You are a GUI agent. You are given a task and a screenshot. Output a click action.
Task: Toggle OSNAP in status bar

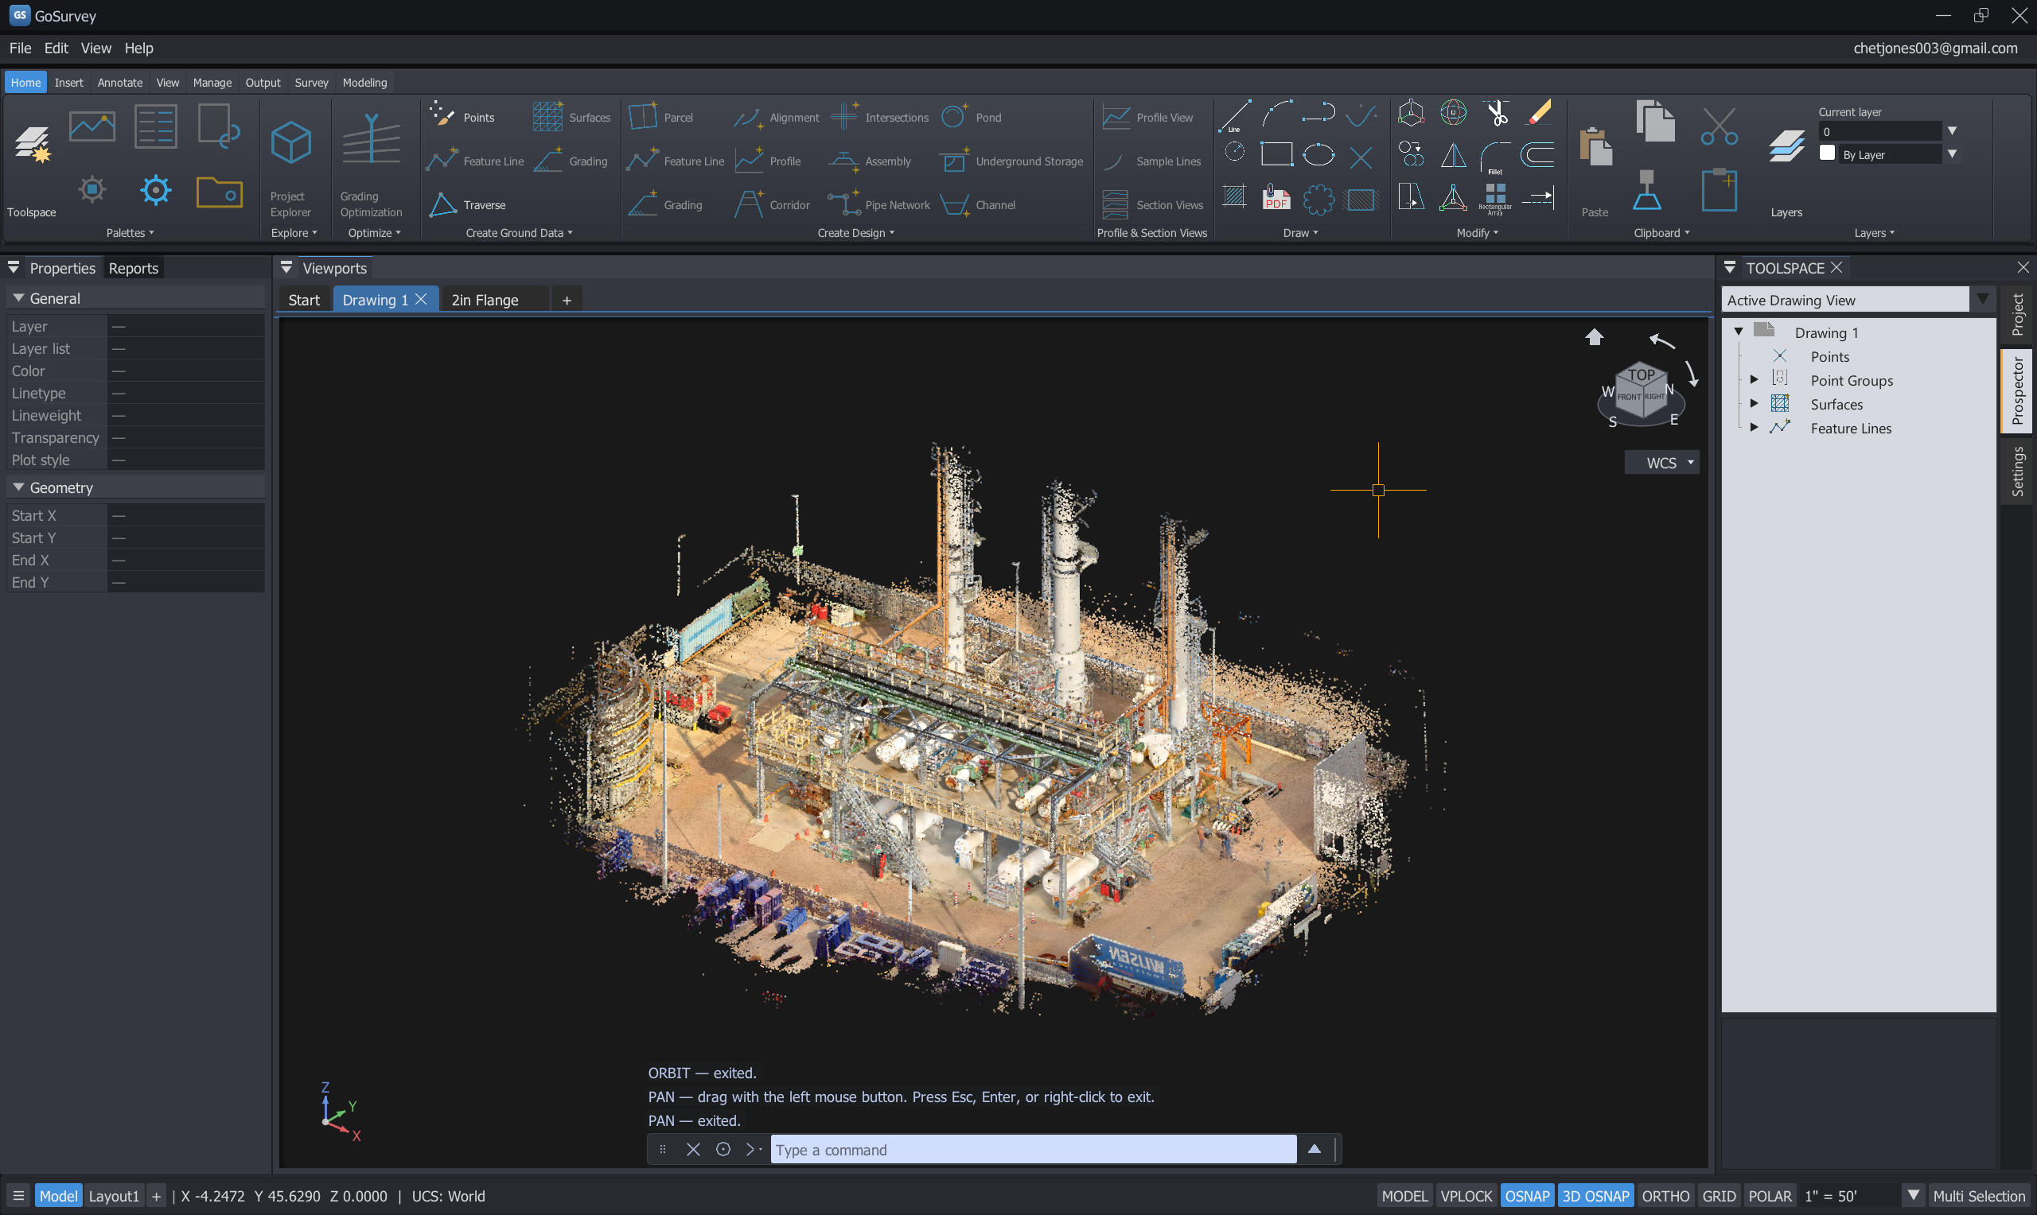1527,1195
